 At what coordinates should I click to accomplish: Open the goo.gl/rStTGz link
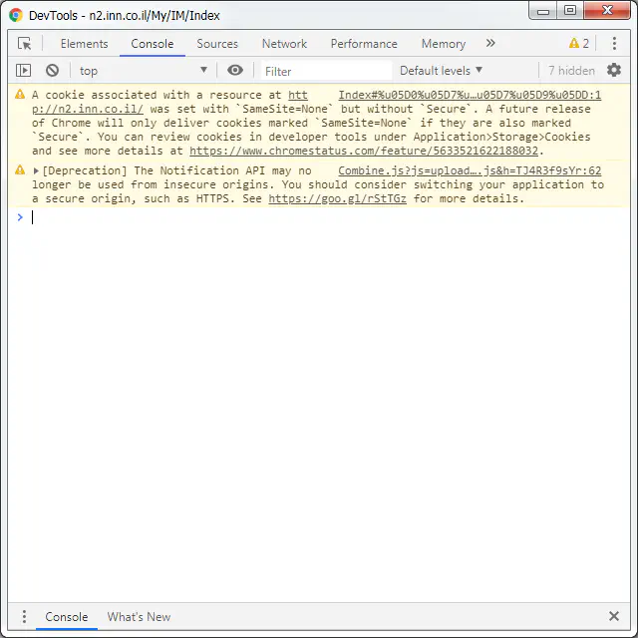[337, 199]
